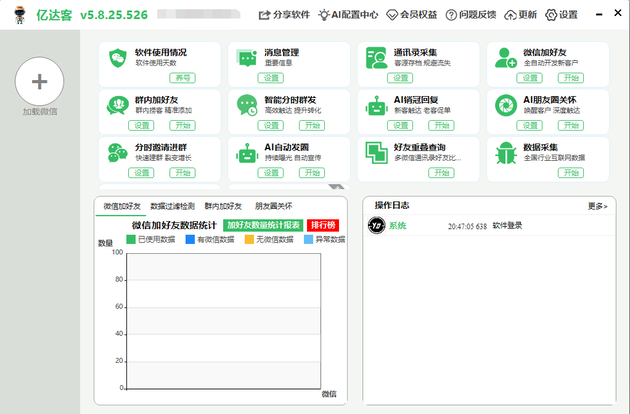Click the 亿达客 robot logo icon
630x414 pixels.
coord(19,15)
